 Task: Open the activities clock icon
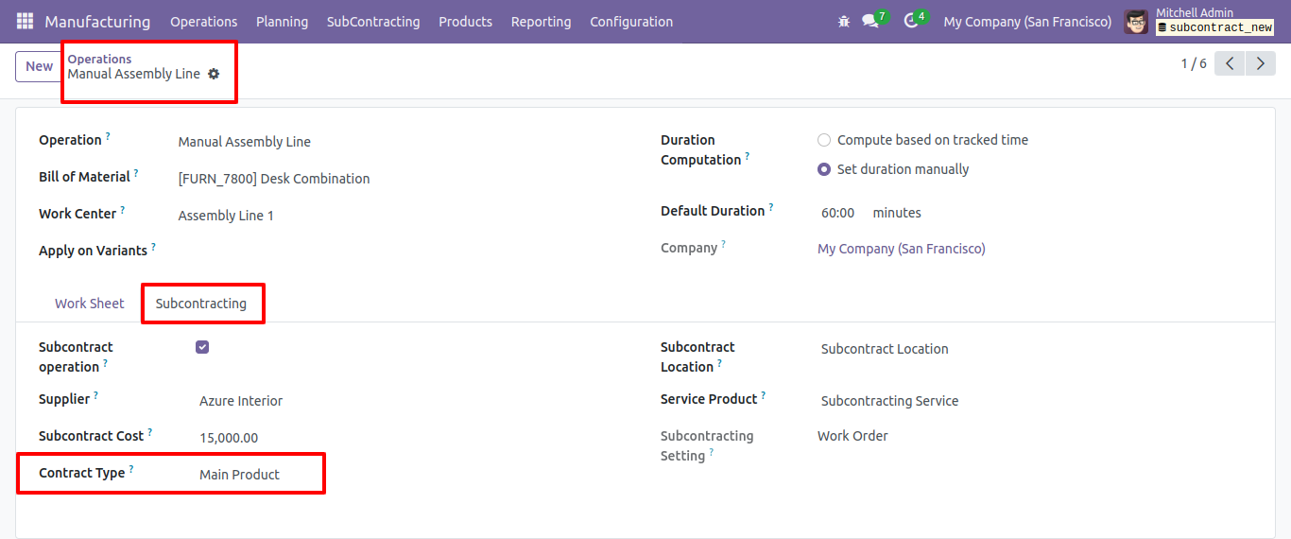(911, 21)
